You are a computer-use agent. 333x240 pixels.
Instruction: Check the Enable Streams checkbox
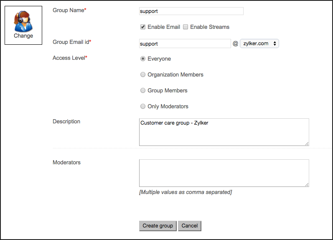pos(186,27)
